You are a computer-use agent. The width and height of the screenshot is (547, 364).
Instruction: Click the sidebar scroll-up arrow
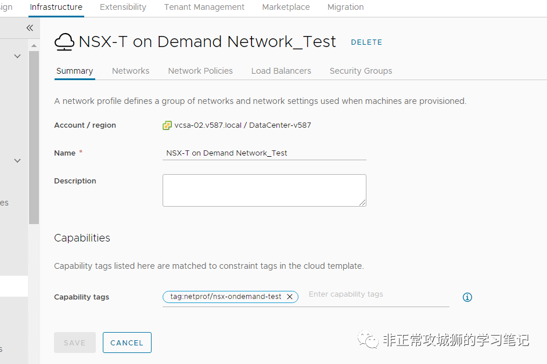[34, 46]
